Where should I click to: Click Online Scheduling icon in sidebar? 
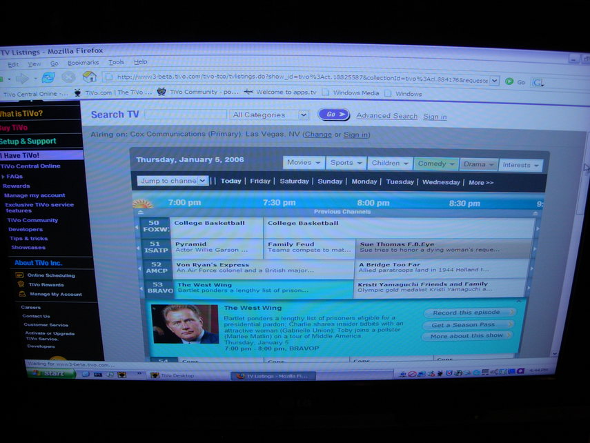tap(19, 275)
